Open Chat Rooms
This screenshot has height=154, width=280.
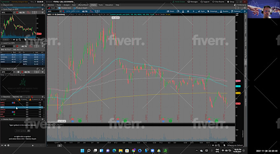[218, 2]
